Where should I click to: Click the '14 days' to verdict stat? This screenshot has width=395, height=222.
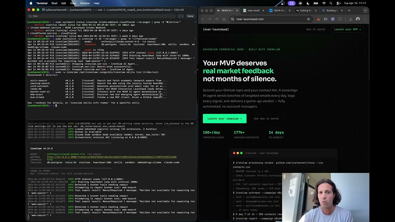tap(276, 134)
